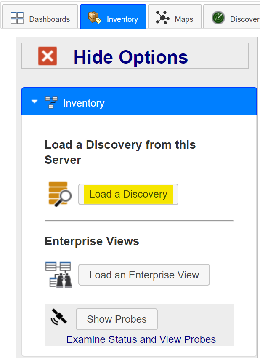Viewport: 260px width, 358px height.
Task: Select the Inventory tab
Action: coord(113,16)
